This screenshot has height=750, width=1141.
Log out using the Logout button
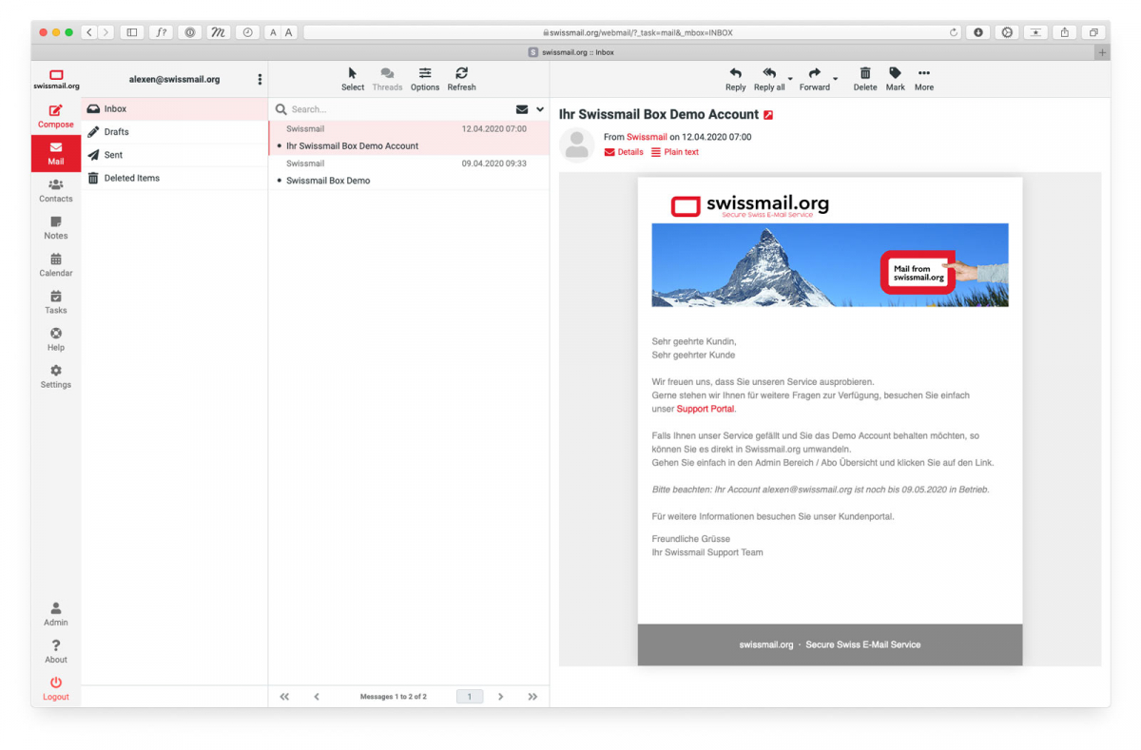[56, 688]
